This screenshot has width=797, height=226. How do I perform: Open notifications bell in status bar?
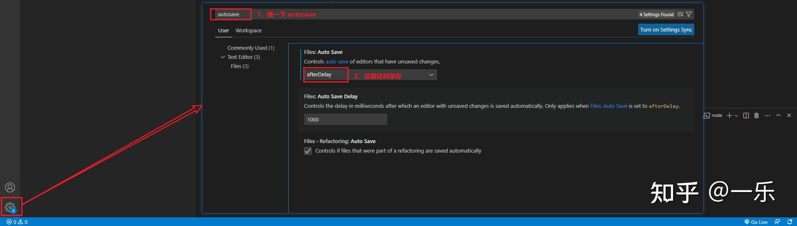(x=790, y=222)
